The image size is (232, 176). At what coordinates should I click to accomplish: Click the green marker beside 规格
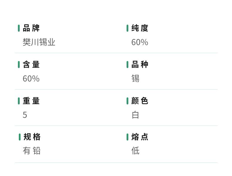click(20, 137)
